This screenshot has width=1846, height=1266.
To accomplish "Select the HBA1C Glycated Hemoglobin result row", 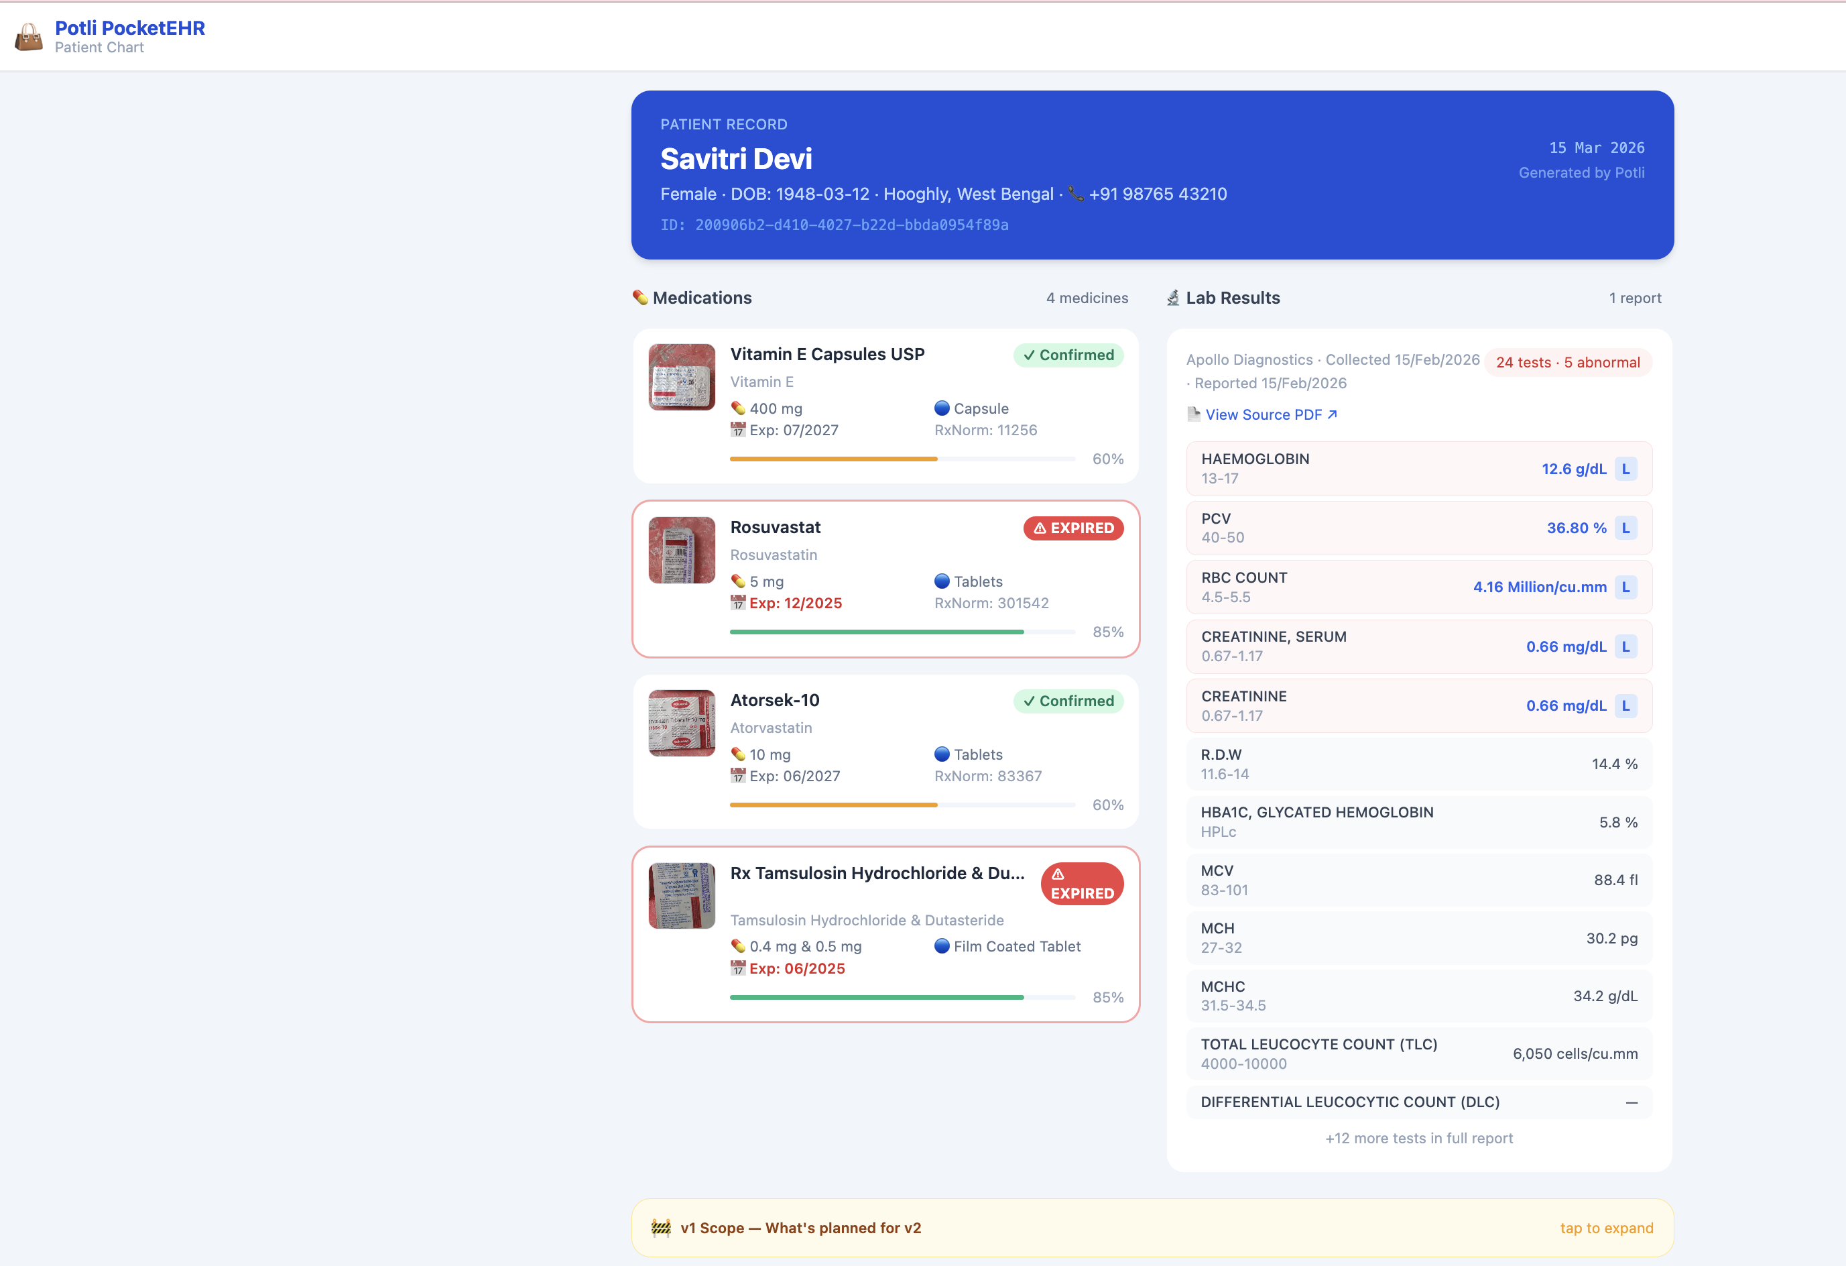I will [x=1418, y=821].
